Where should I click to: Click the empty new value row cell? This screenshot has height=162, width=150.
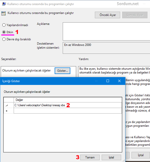click(x=68, y=111)
